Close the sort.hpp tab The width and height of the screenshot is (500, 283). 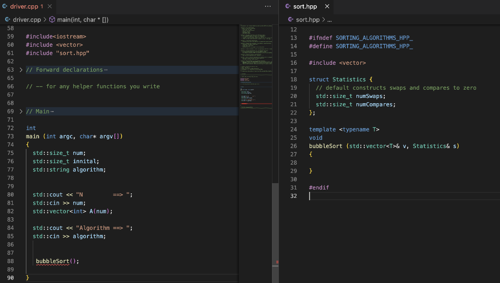(x=327, y=6)
